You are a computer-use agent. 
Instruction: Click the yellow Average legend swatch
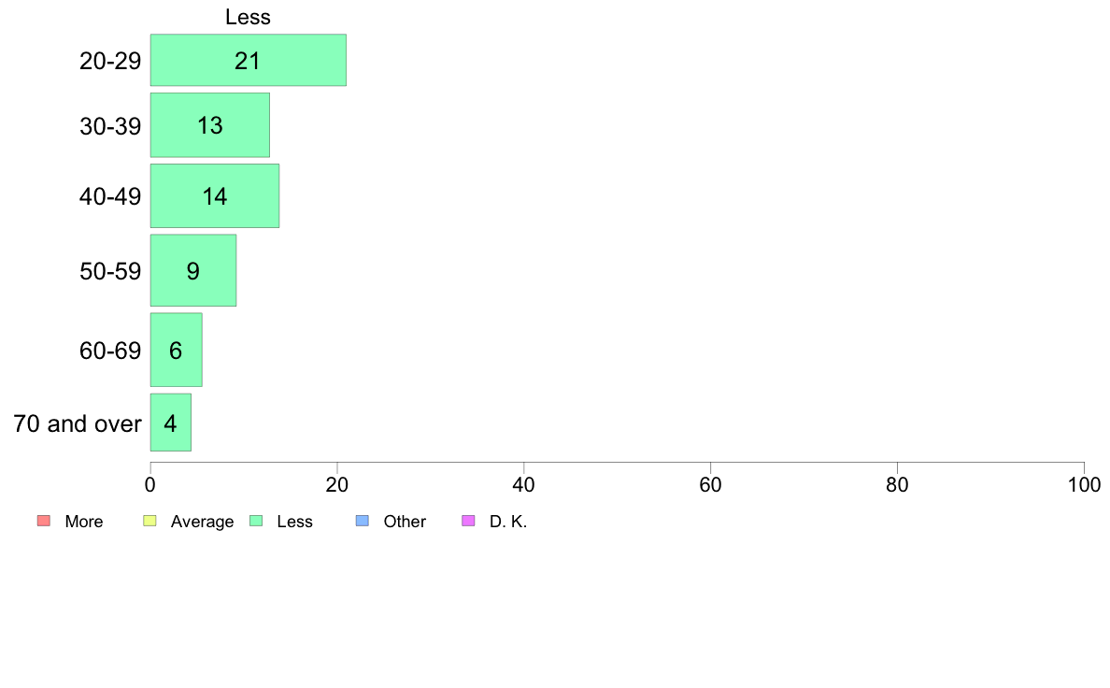point(149,521)
